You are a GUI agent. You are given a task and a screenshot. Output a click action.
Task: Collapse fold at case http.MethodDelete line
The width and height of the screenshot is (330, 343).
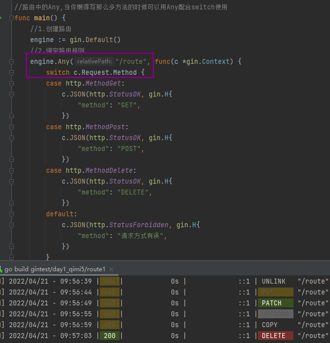12,171
